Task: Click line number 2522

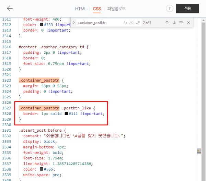Action: 7,80
